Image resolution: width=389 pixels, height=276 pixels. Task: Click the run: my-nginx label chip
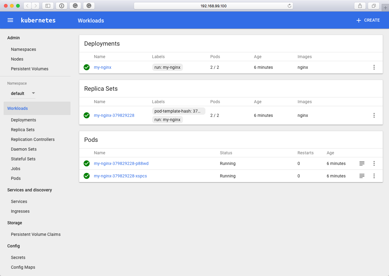click(x=167, y=67)
